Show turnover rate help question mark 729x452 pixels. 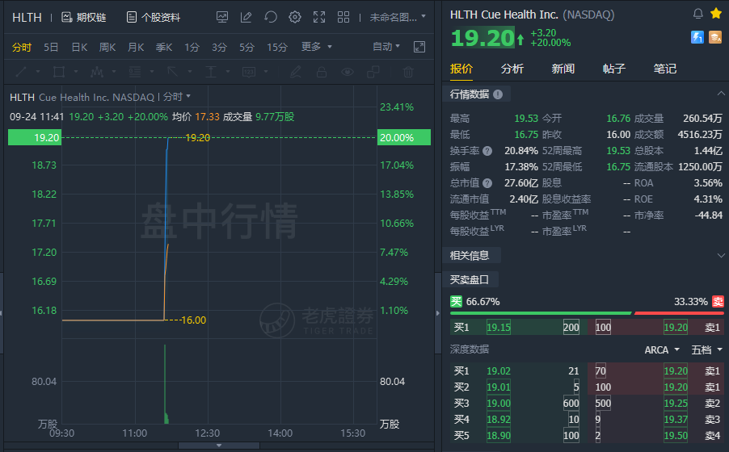487,151
